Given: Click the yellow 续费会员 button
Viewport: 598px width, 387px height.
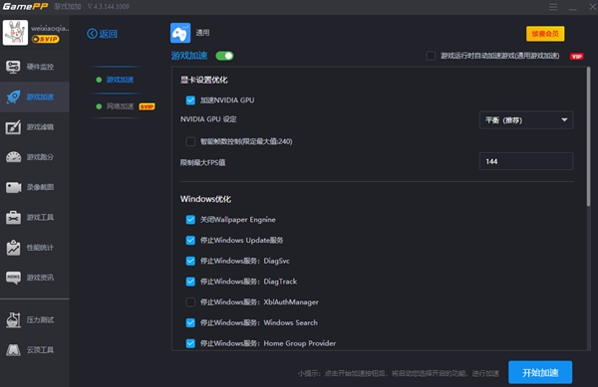Looking at the screenshot, I should [545, 34].
